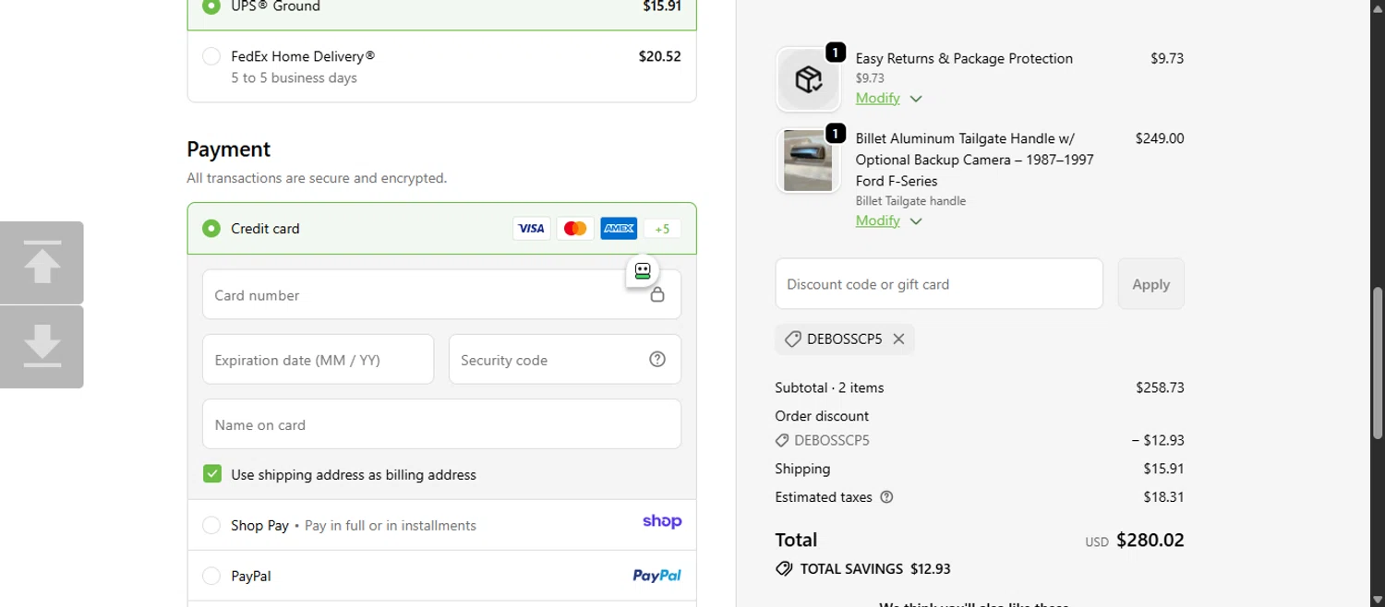The height and width of the screenshot is (607, 1385).
Task: Focus the Discount code or gift card field
Action: click(939, 284)
